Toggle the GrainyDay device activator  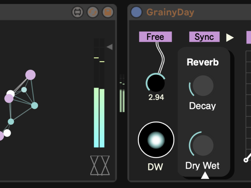click(x=136, y=12)
